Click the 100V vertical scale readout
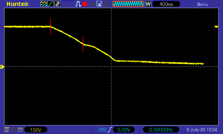 [36, 130]
